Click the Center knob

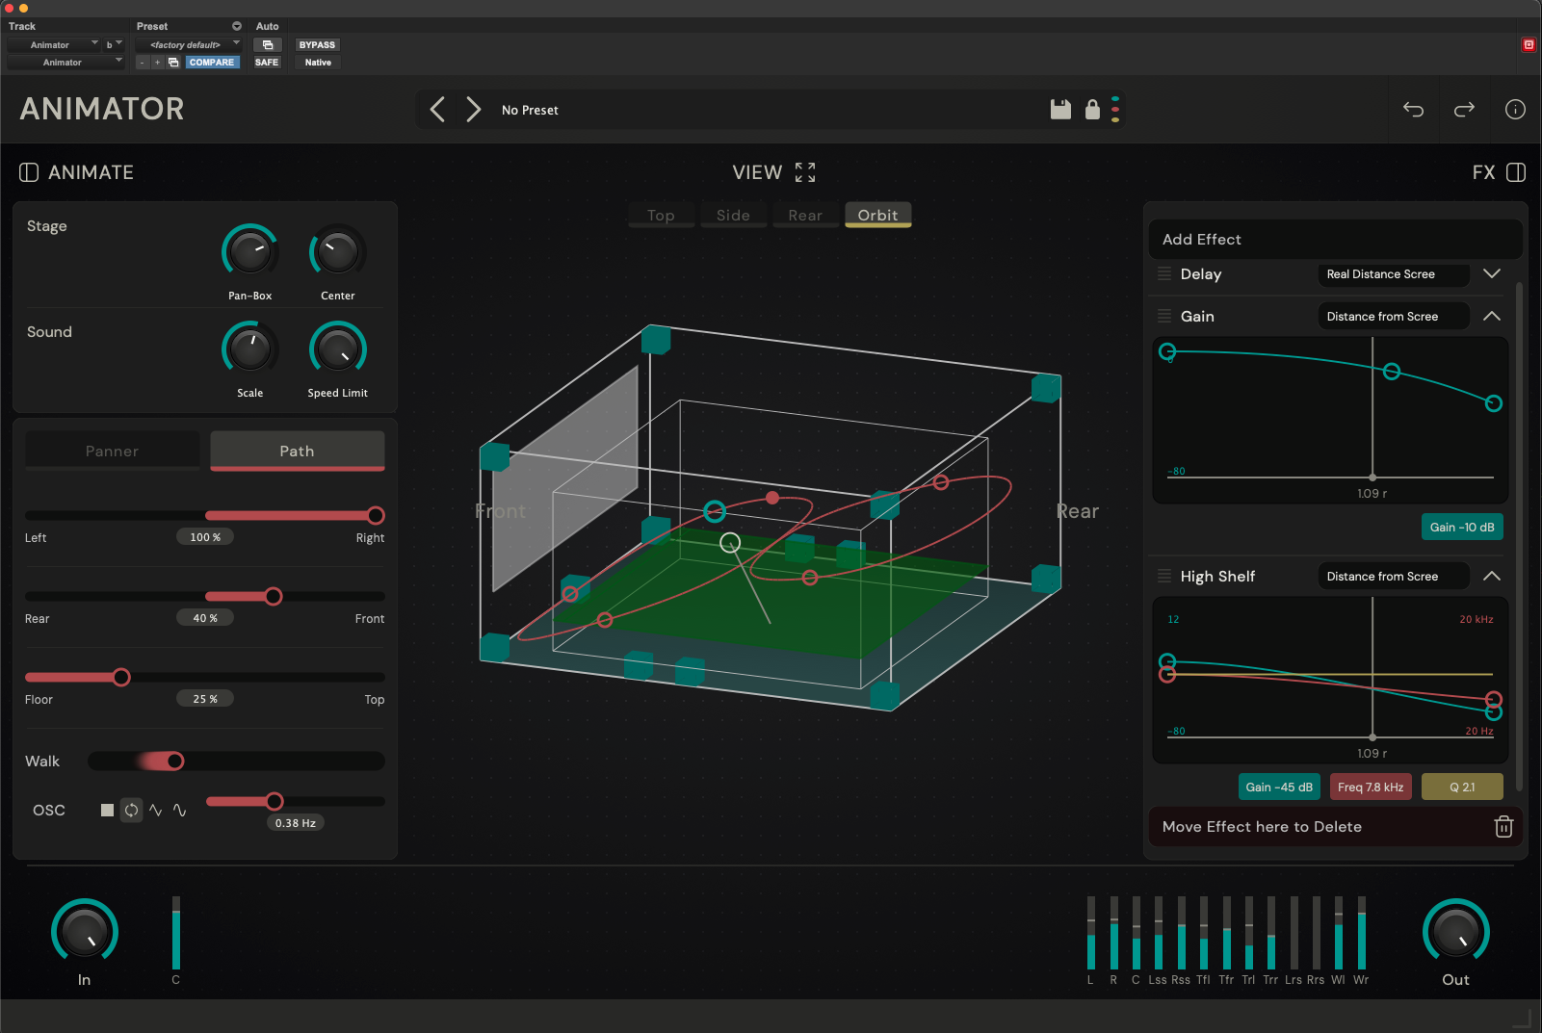[338, 252]
